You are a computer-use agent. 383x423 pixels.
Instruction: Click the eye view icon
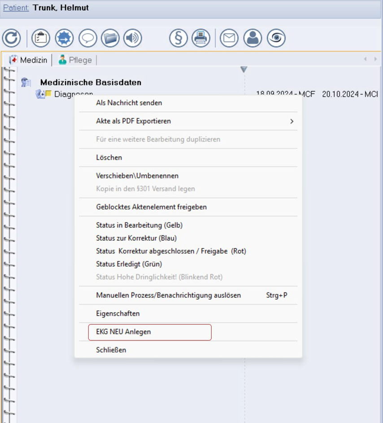[x=276, y=39]
